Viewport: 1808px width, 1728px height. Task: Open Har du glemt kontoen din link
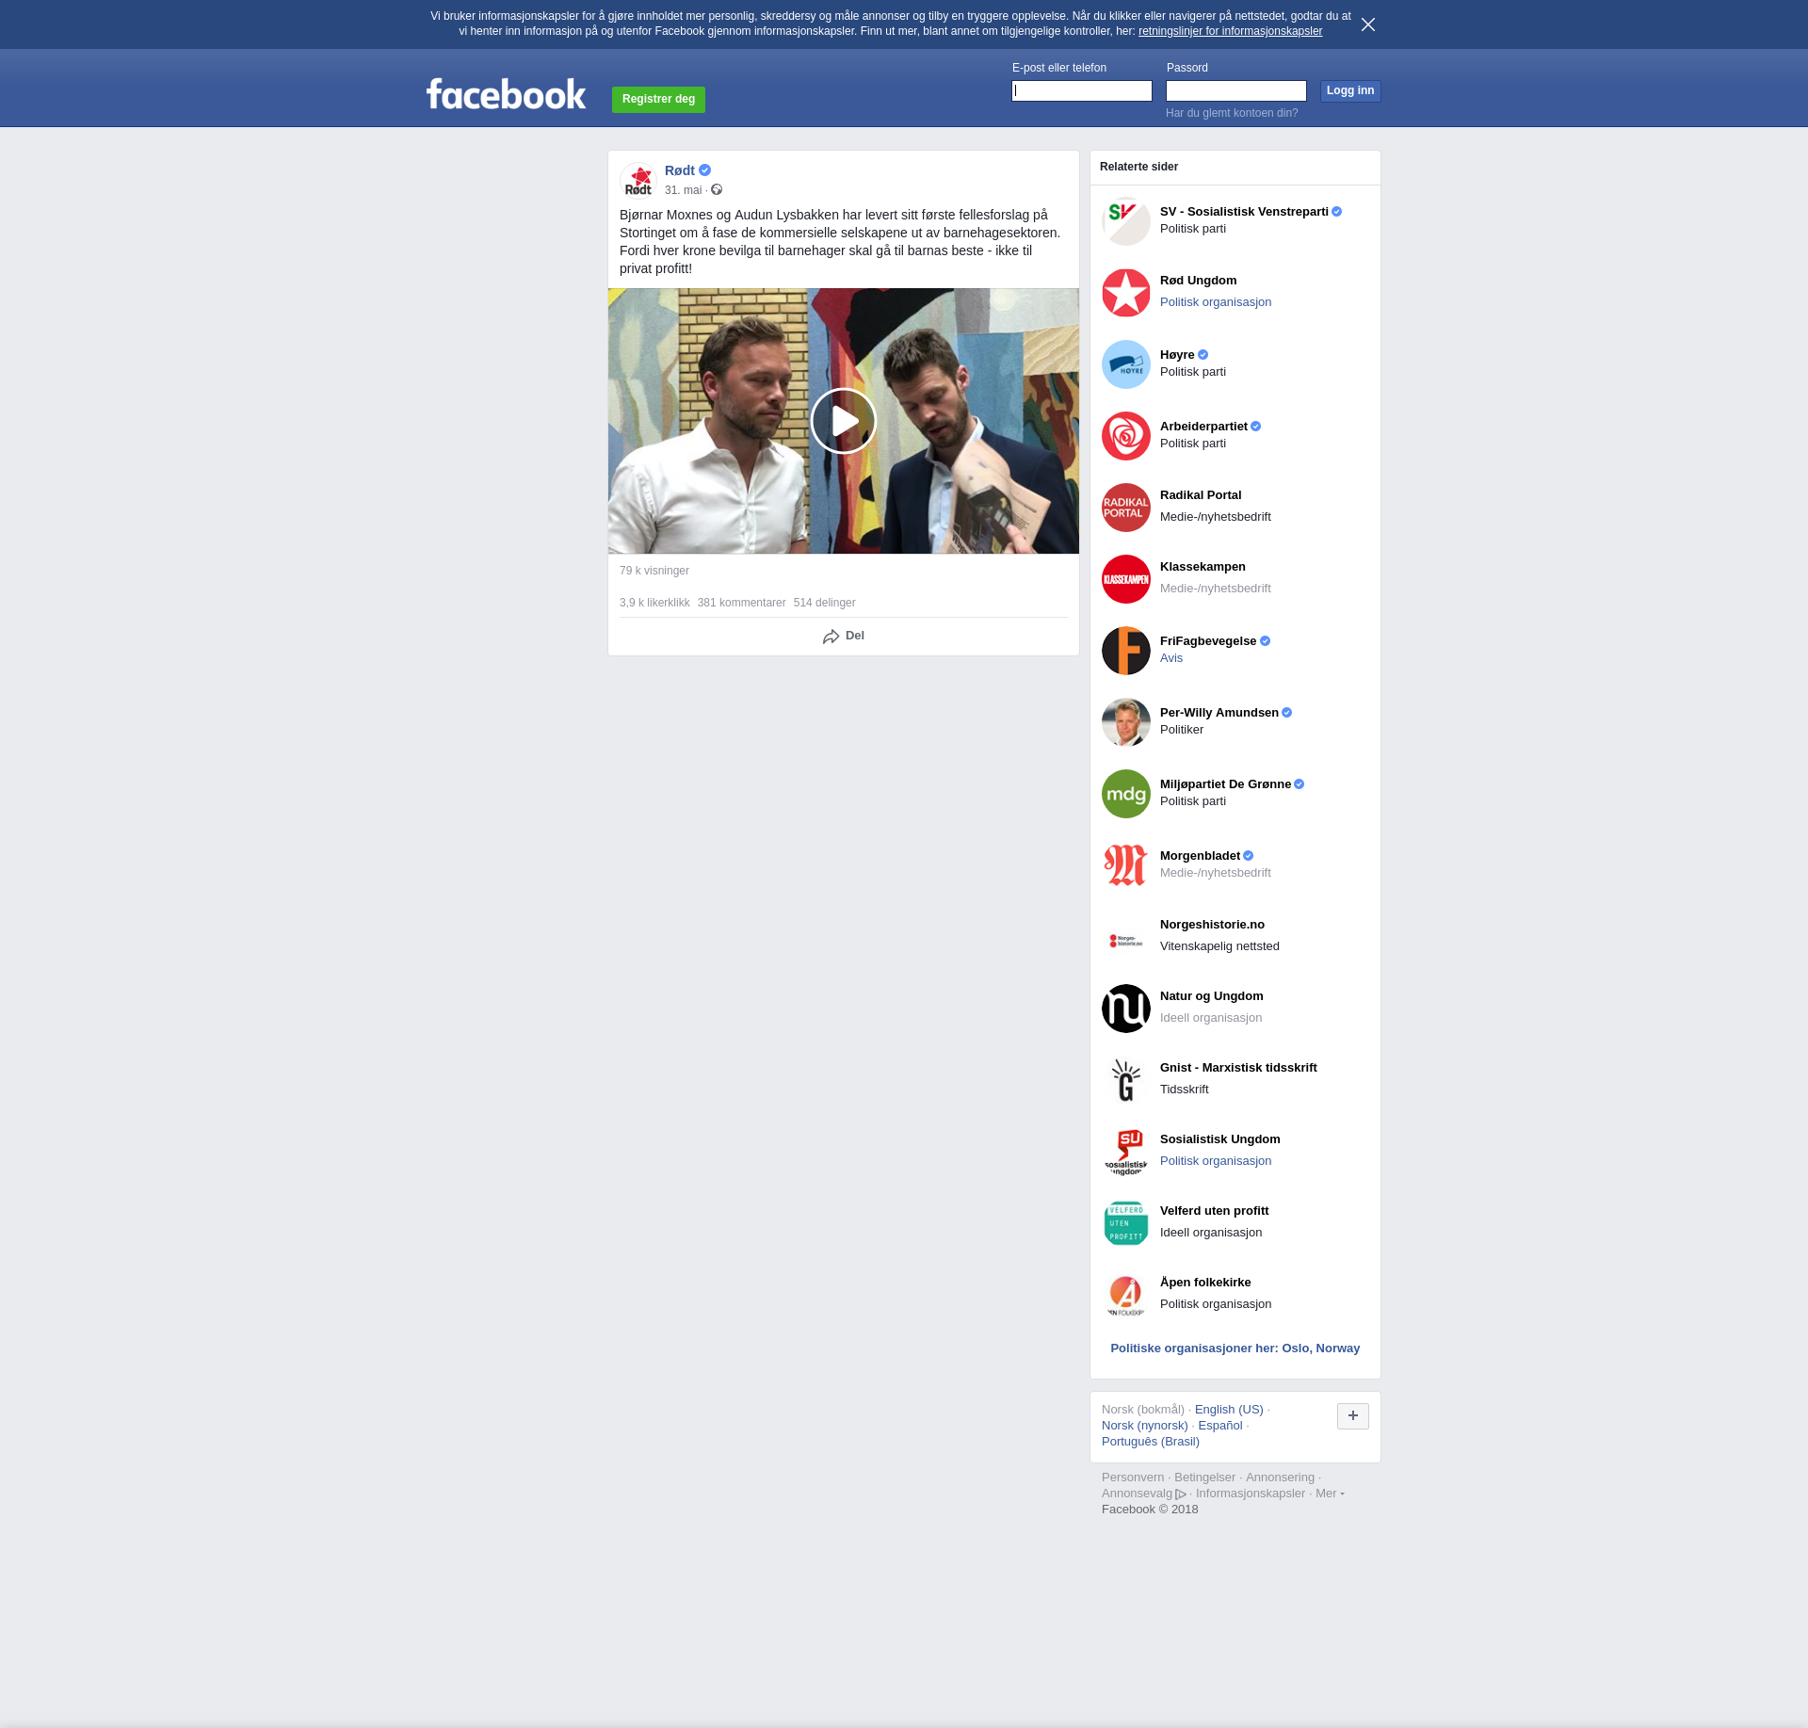coord(1231,113)
